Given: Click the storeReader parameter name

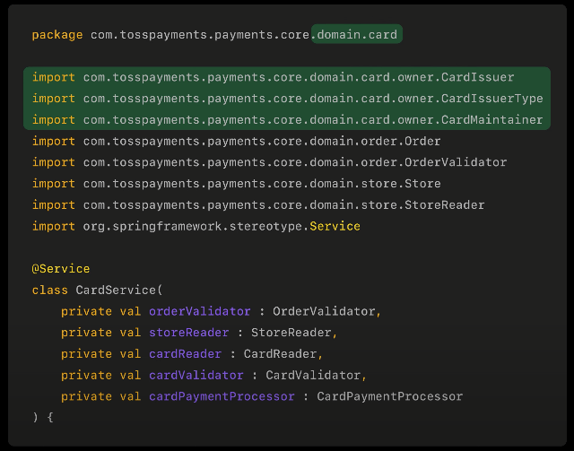Looking at the screenshot, I should click(x=189, y=333).
